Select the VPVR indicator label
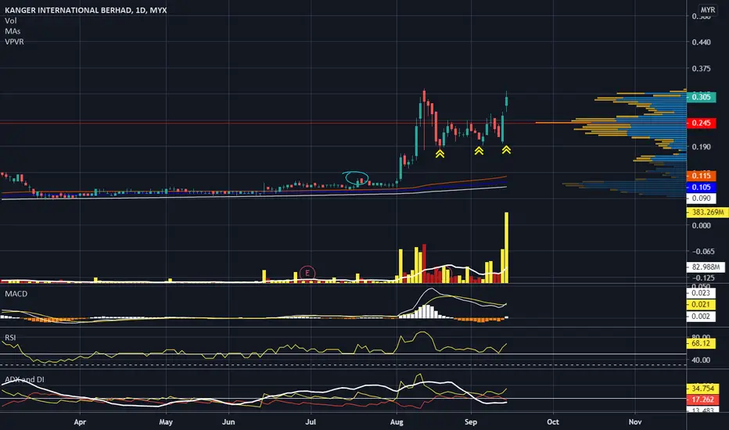 (x=14, y=41)
